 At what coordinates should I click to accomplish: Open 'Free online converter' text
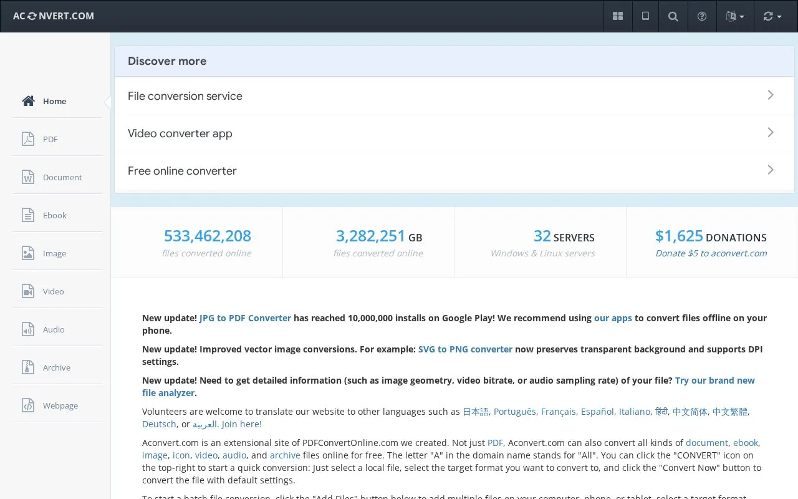tap(182, 171)
